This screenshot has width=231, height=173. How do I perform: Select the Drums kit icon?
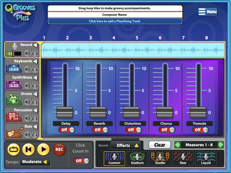14,99
